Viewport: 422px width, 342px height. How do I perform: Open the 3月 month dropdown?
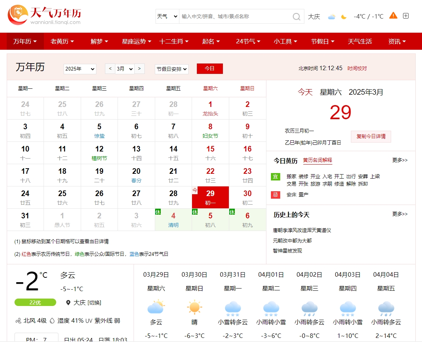tap(125, 69)
